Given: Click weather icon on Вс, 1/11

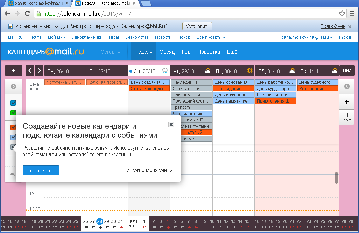Looking at the screenshot, I should (x=335, y=70).
